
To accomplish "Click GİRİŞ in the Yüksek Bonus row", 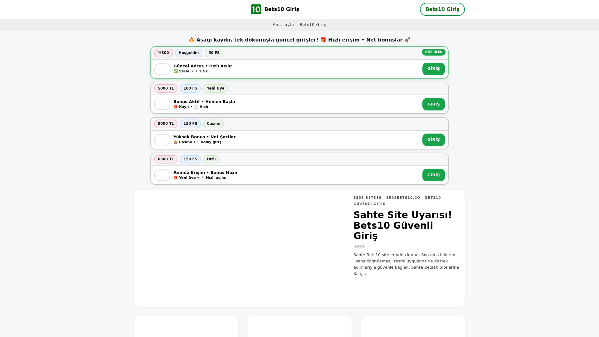I will pyautogui.click(x=433, y=140).
